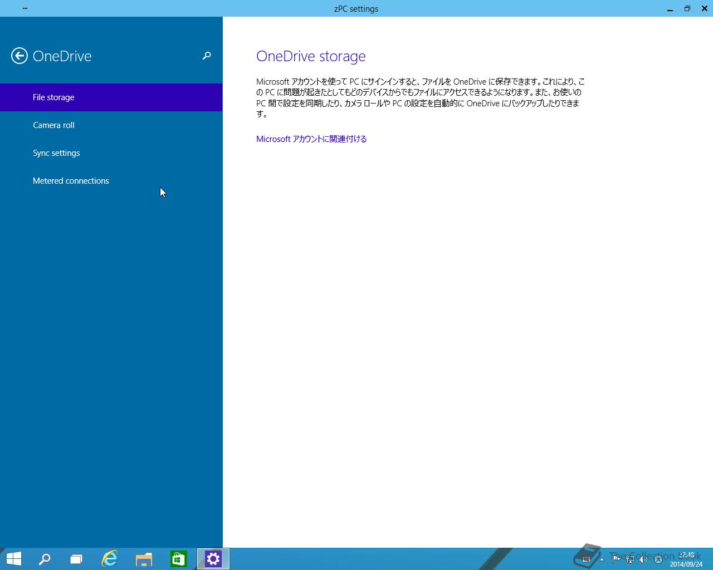
Task: Open the volume speaker tray icon
Action: point(644,559)
